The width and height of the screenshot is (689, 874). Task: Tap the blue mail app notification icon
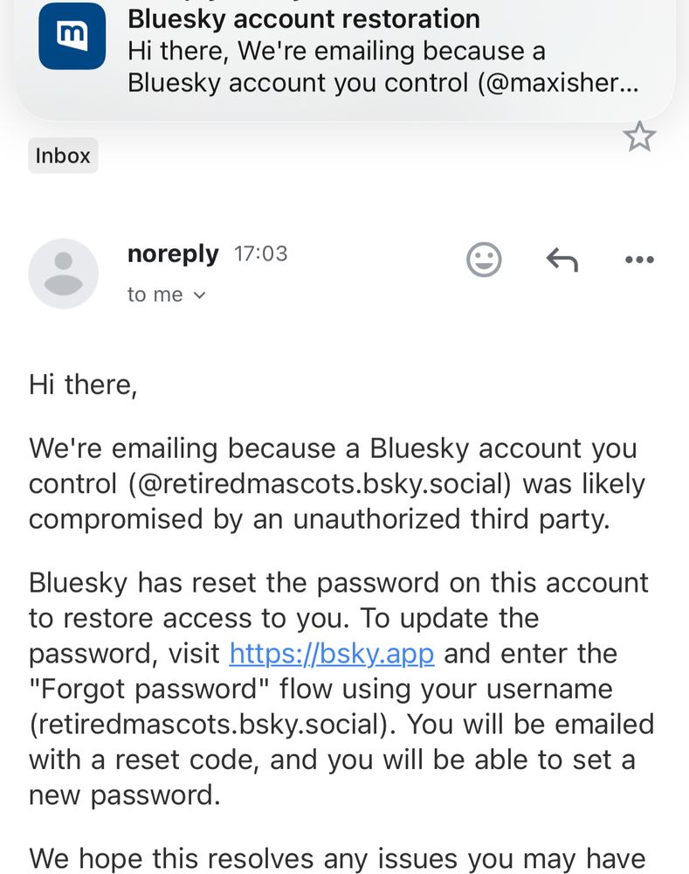pyautogui.click(x=72, y=36)
